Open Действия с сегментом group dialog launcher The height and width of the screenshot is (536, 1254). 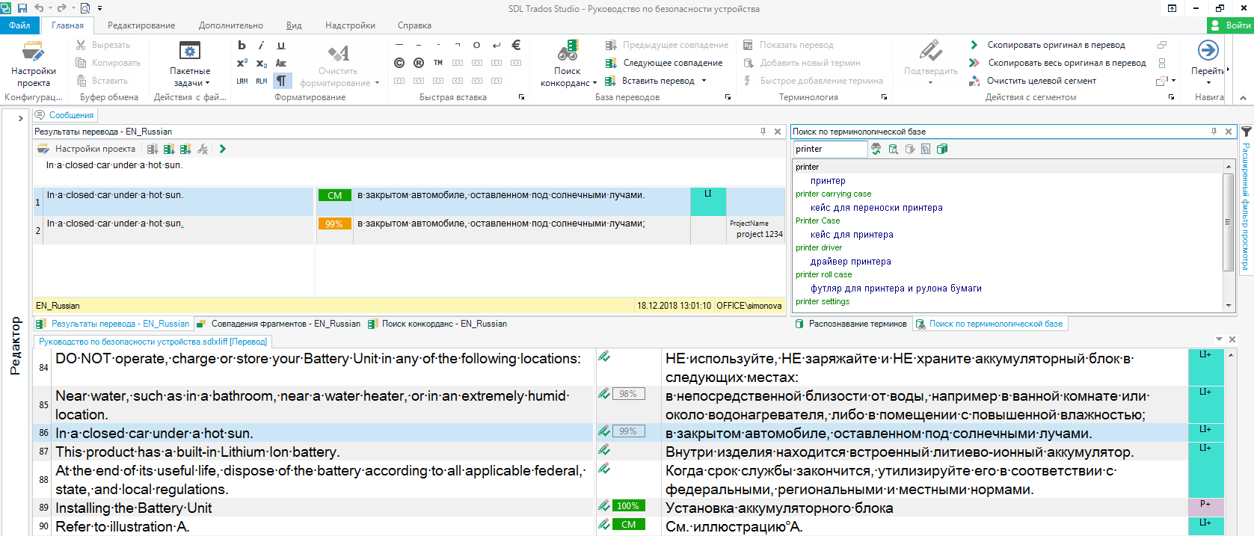click(x=1171, y=97)
